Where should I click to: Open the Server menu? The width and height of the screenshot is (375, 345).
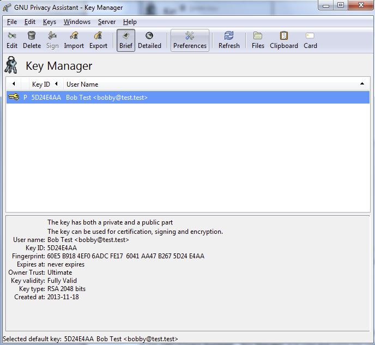tap(107, 22)
